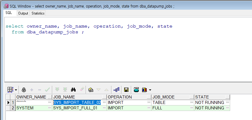
Task: Click the word select in the SQL editor
Action: (15, 26)
